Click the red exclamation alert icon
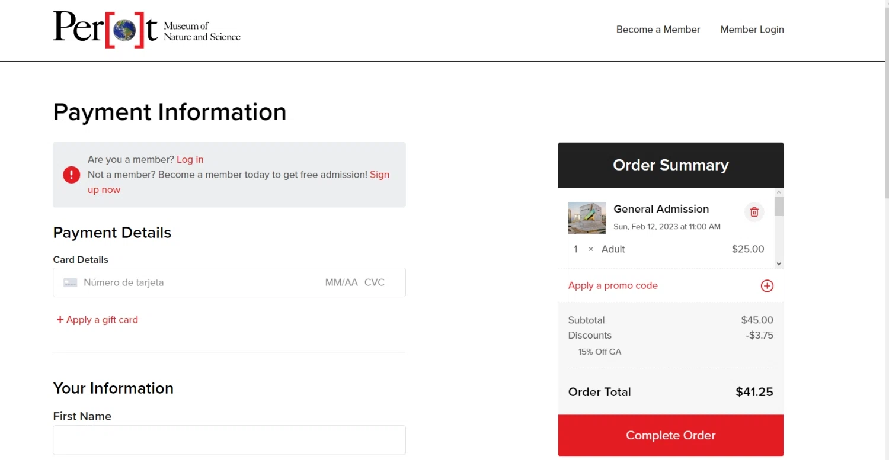 72,175
